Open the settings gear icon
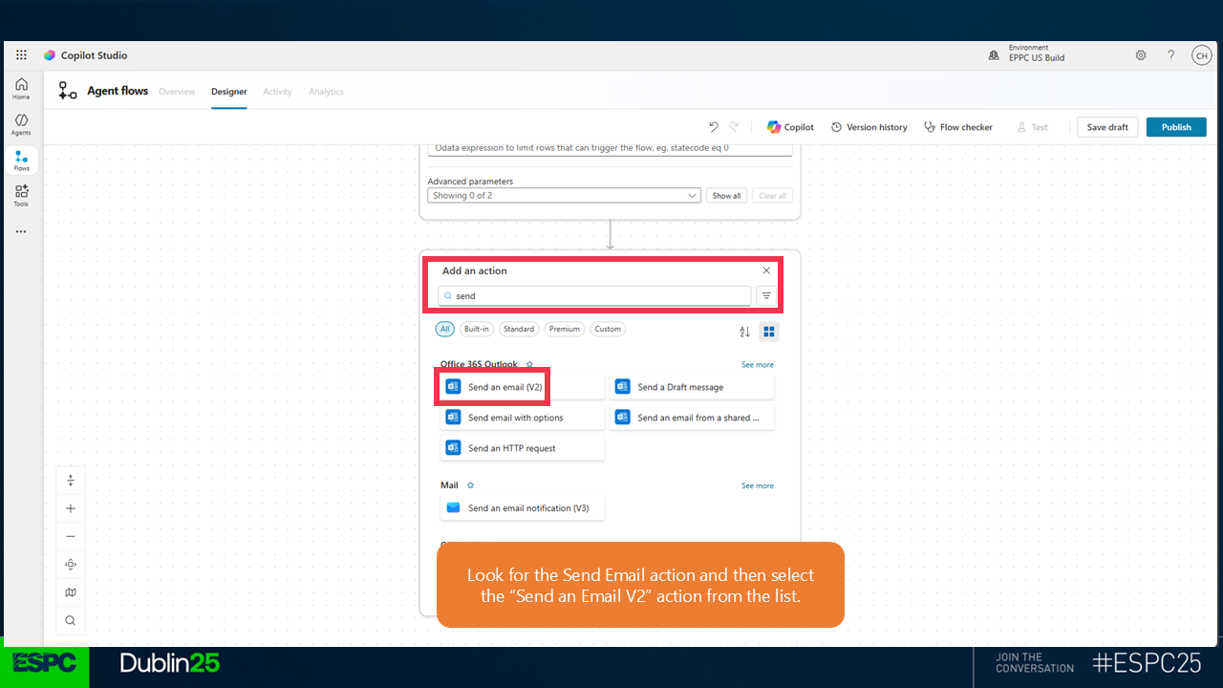The image size is (1223, 688). (1141, 55)
